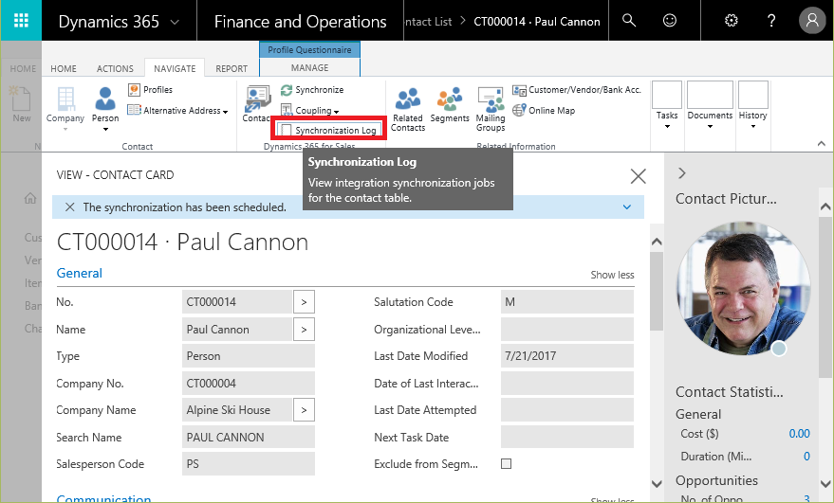Switch to the HOME ribbon tab
Image resolution: width=834 pixels, height=503 pixels.
[x=64, y=68]
